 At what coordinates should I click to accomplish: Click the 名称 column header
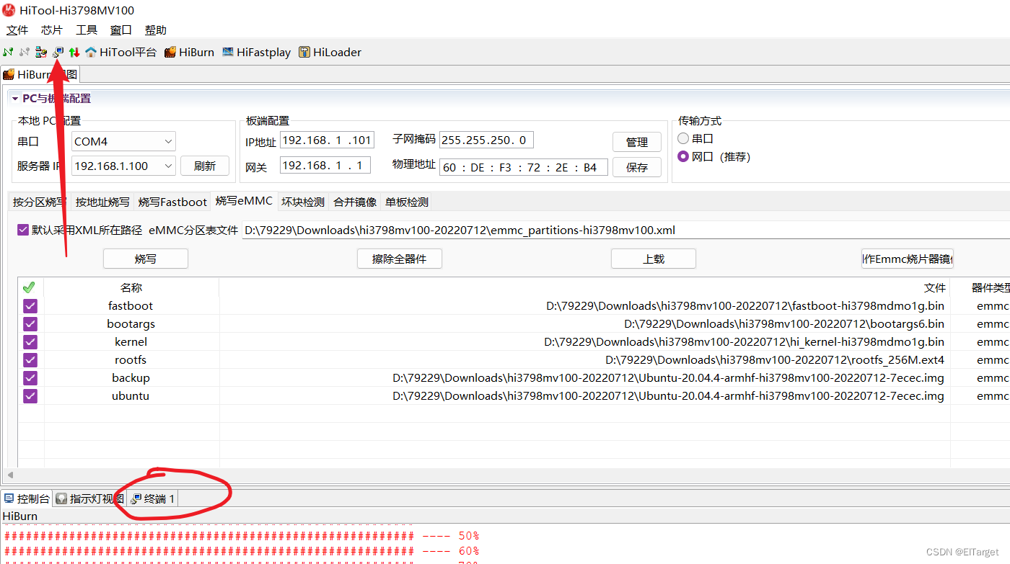tap(131, 287)
